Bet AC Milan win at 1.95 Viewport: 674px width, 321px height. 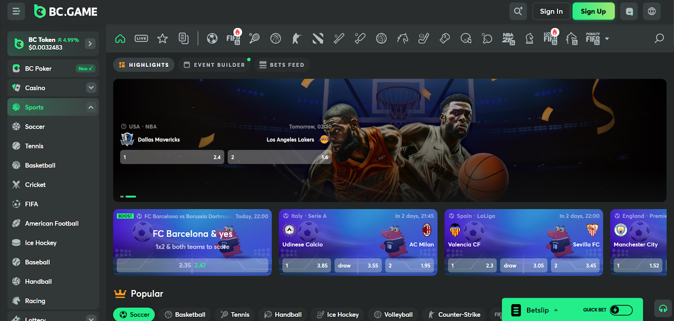point(409,265)
